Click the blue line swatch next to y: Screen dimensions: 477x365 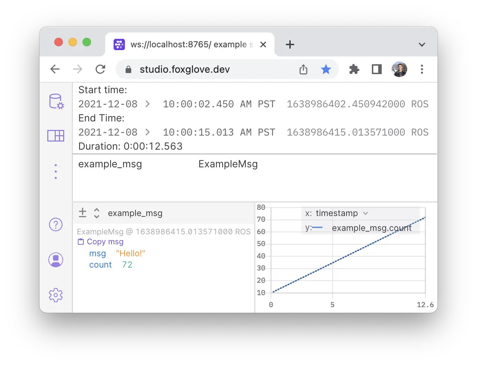pyautogui.click(x=318, y=228)
